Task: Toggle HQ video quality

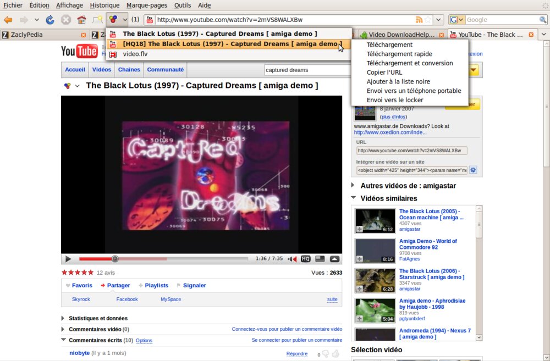Action: 305,259
